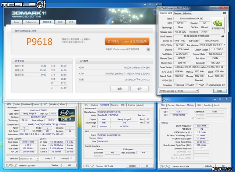Click the RAMPAGE IV EXTREME model field

pos(114,115)
